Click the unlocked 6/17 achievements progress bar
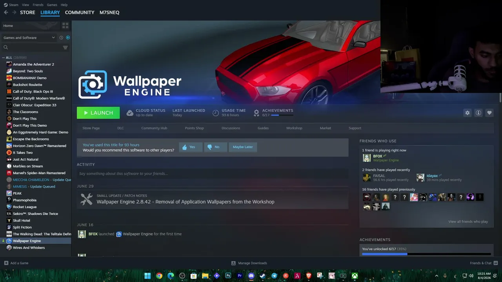Image resolution: width=502 pixels, height=282 pixels. (426, 254)
